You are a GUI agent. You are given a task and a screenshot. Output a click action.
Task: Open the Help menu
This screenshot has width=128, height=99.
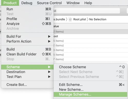88,3
